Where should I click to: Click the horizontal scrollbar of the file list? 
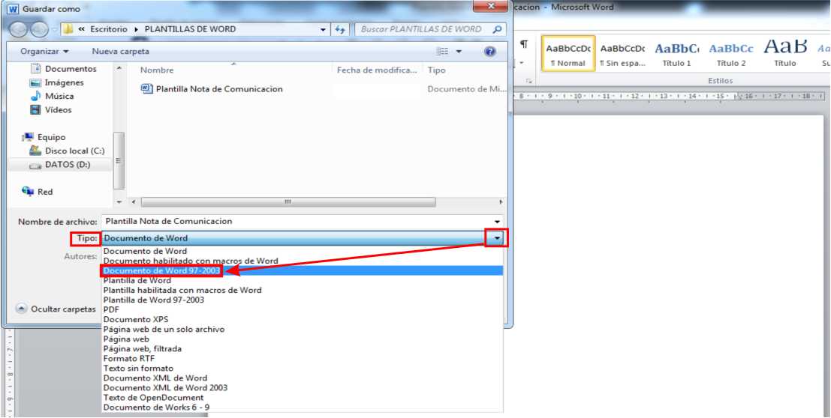pos(288,202)
